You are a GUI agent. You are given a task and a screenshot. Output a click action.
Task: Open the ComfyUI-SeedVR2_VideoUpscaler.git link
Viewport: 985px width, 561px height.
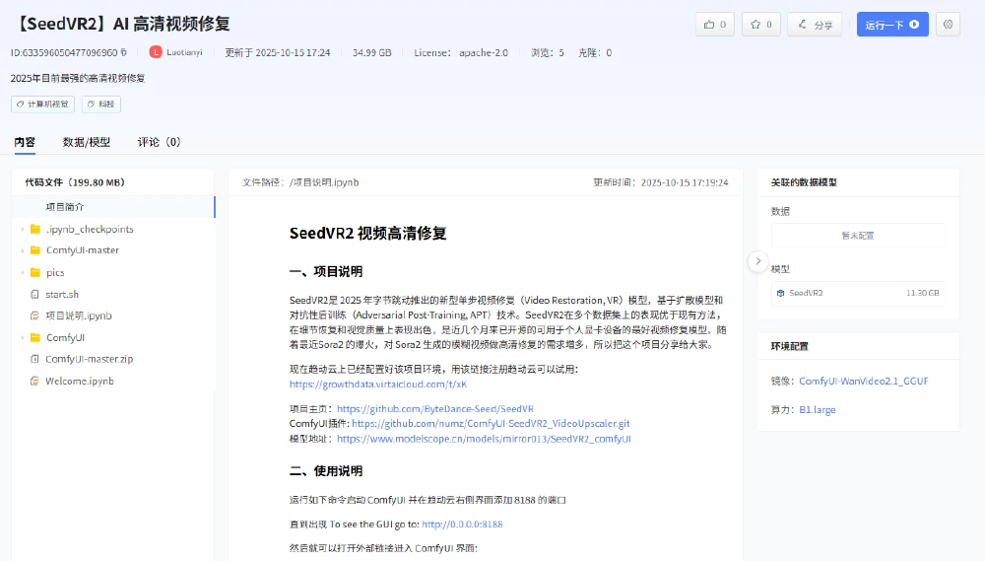coord(491,424)
